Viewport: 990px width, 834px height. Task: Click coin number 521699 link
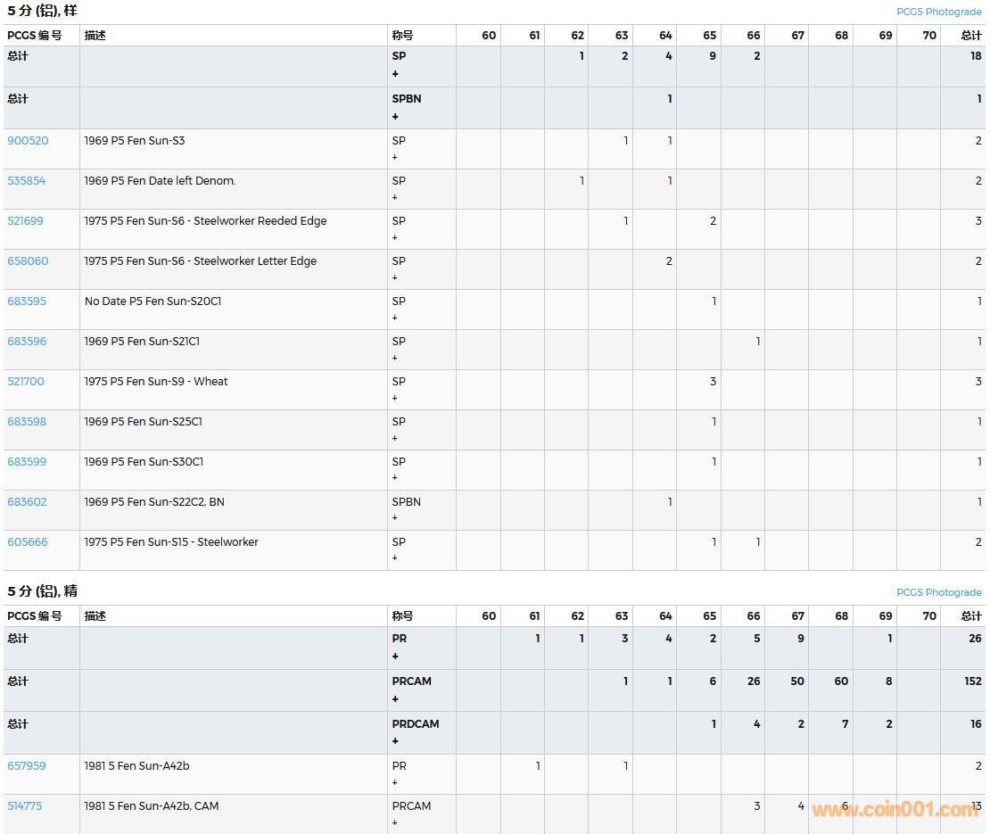pos(26,221)
